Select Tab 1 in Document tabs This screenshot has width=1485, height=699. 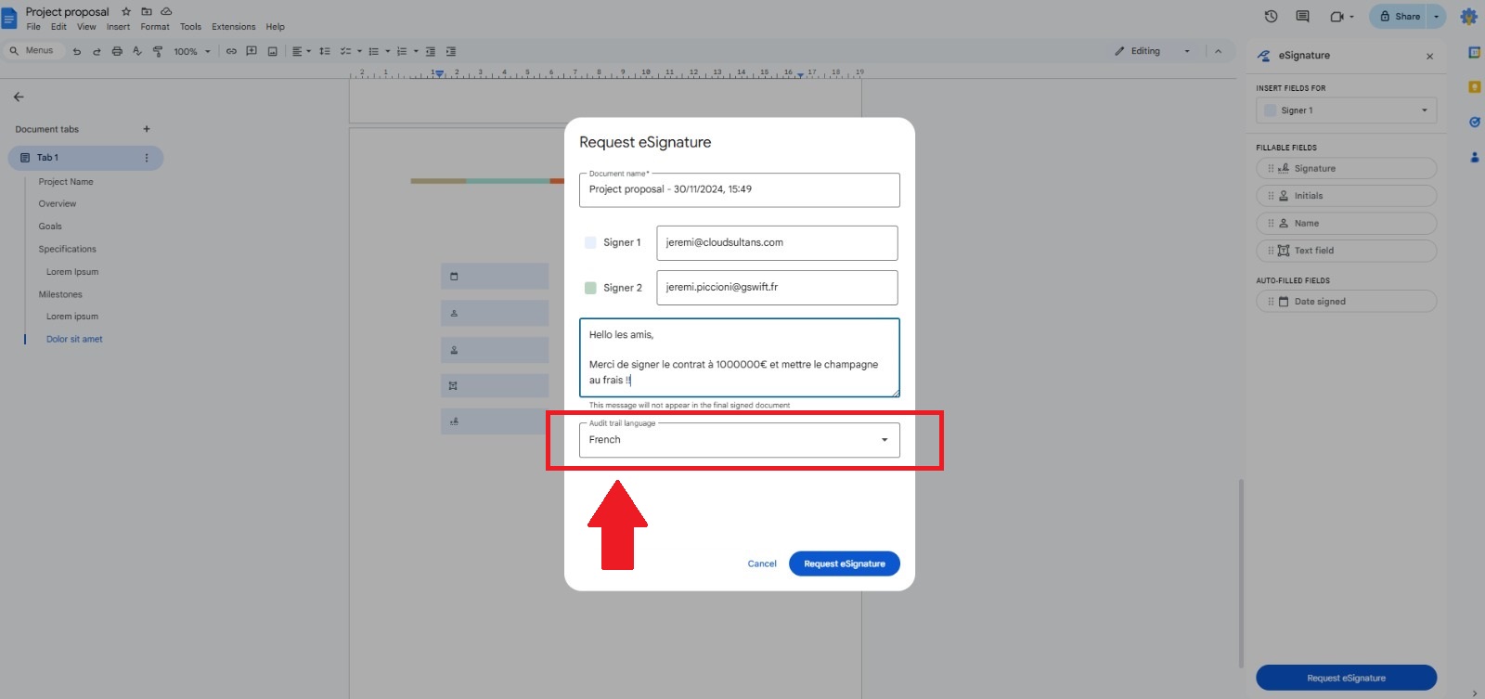click(x=85, y=158)
